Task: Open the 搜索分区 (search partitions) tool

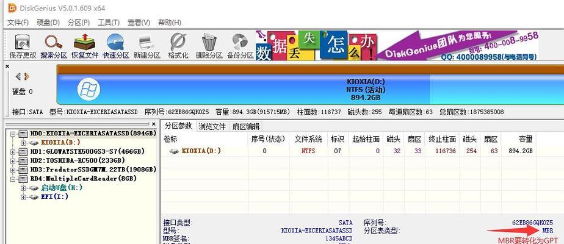Action: [54, 46]
